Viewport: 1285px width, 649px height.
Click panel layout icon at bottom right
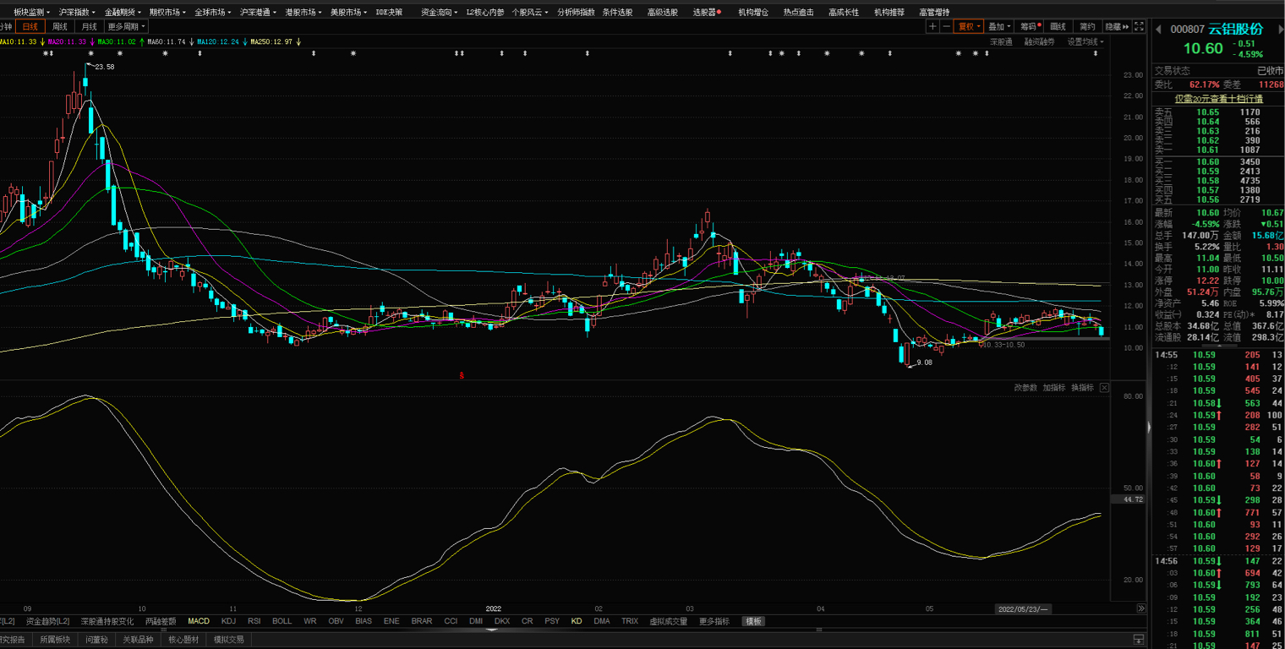1139,640
